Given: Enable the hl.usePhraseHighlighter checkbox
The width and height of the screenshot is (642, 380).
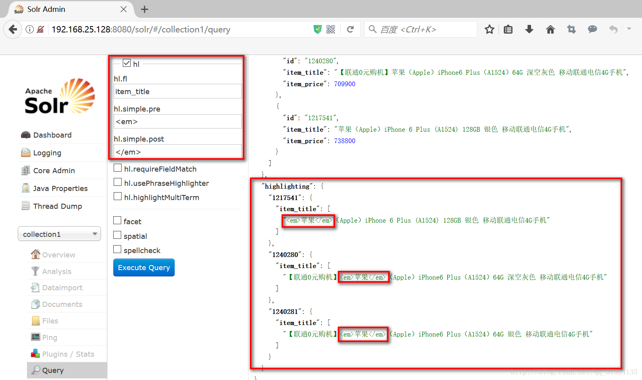Looking at the screenshot, I should [x=117, y=182].
